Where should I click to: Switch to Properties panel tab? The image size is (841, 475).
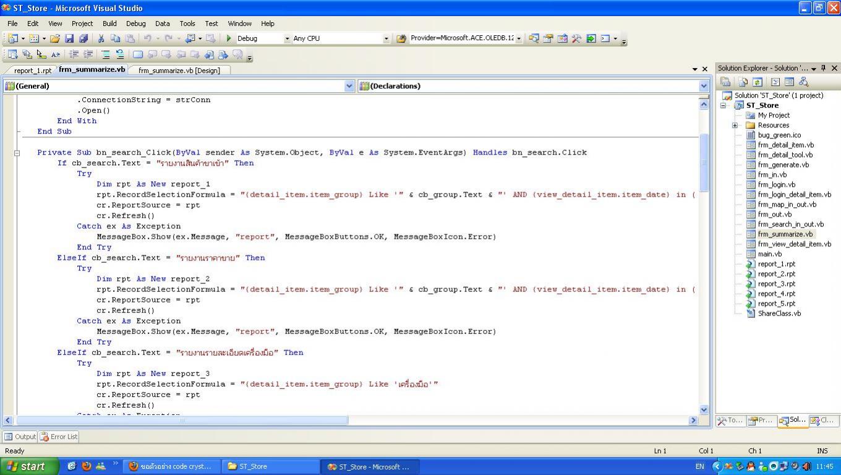tap(761, 421)
